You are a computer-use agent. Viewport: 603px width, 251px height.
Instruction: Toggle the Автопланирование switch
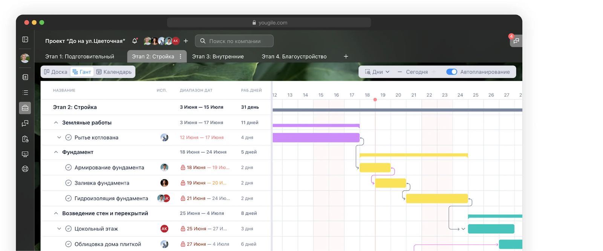(x=451, y=72)
